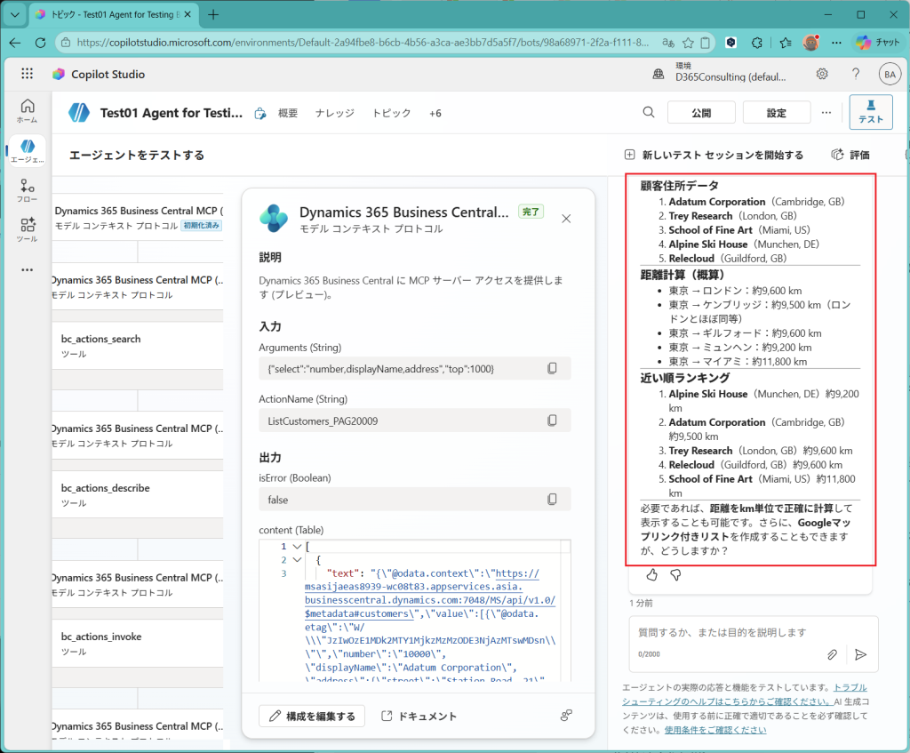Switch to the トピック tab
This screenshot has width=910, height=753.
(391, 113)
